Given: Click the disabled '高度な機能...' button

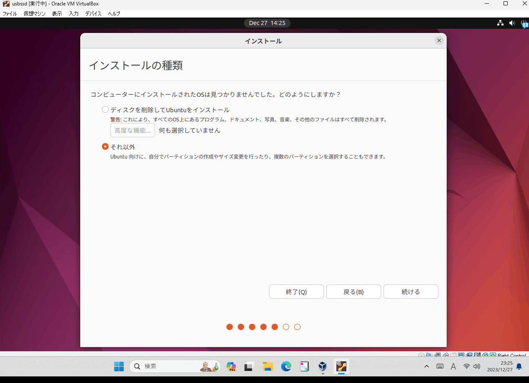Looking at the screenshot, I should 132,130.
